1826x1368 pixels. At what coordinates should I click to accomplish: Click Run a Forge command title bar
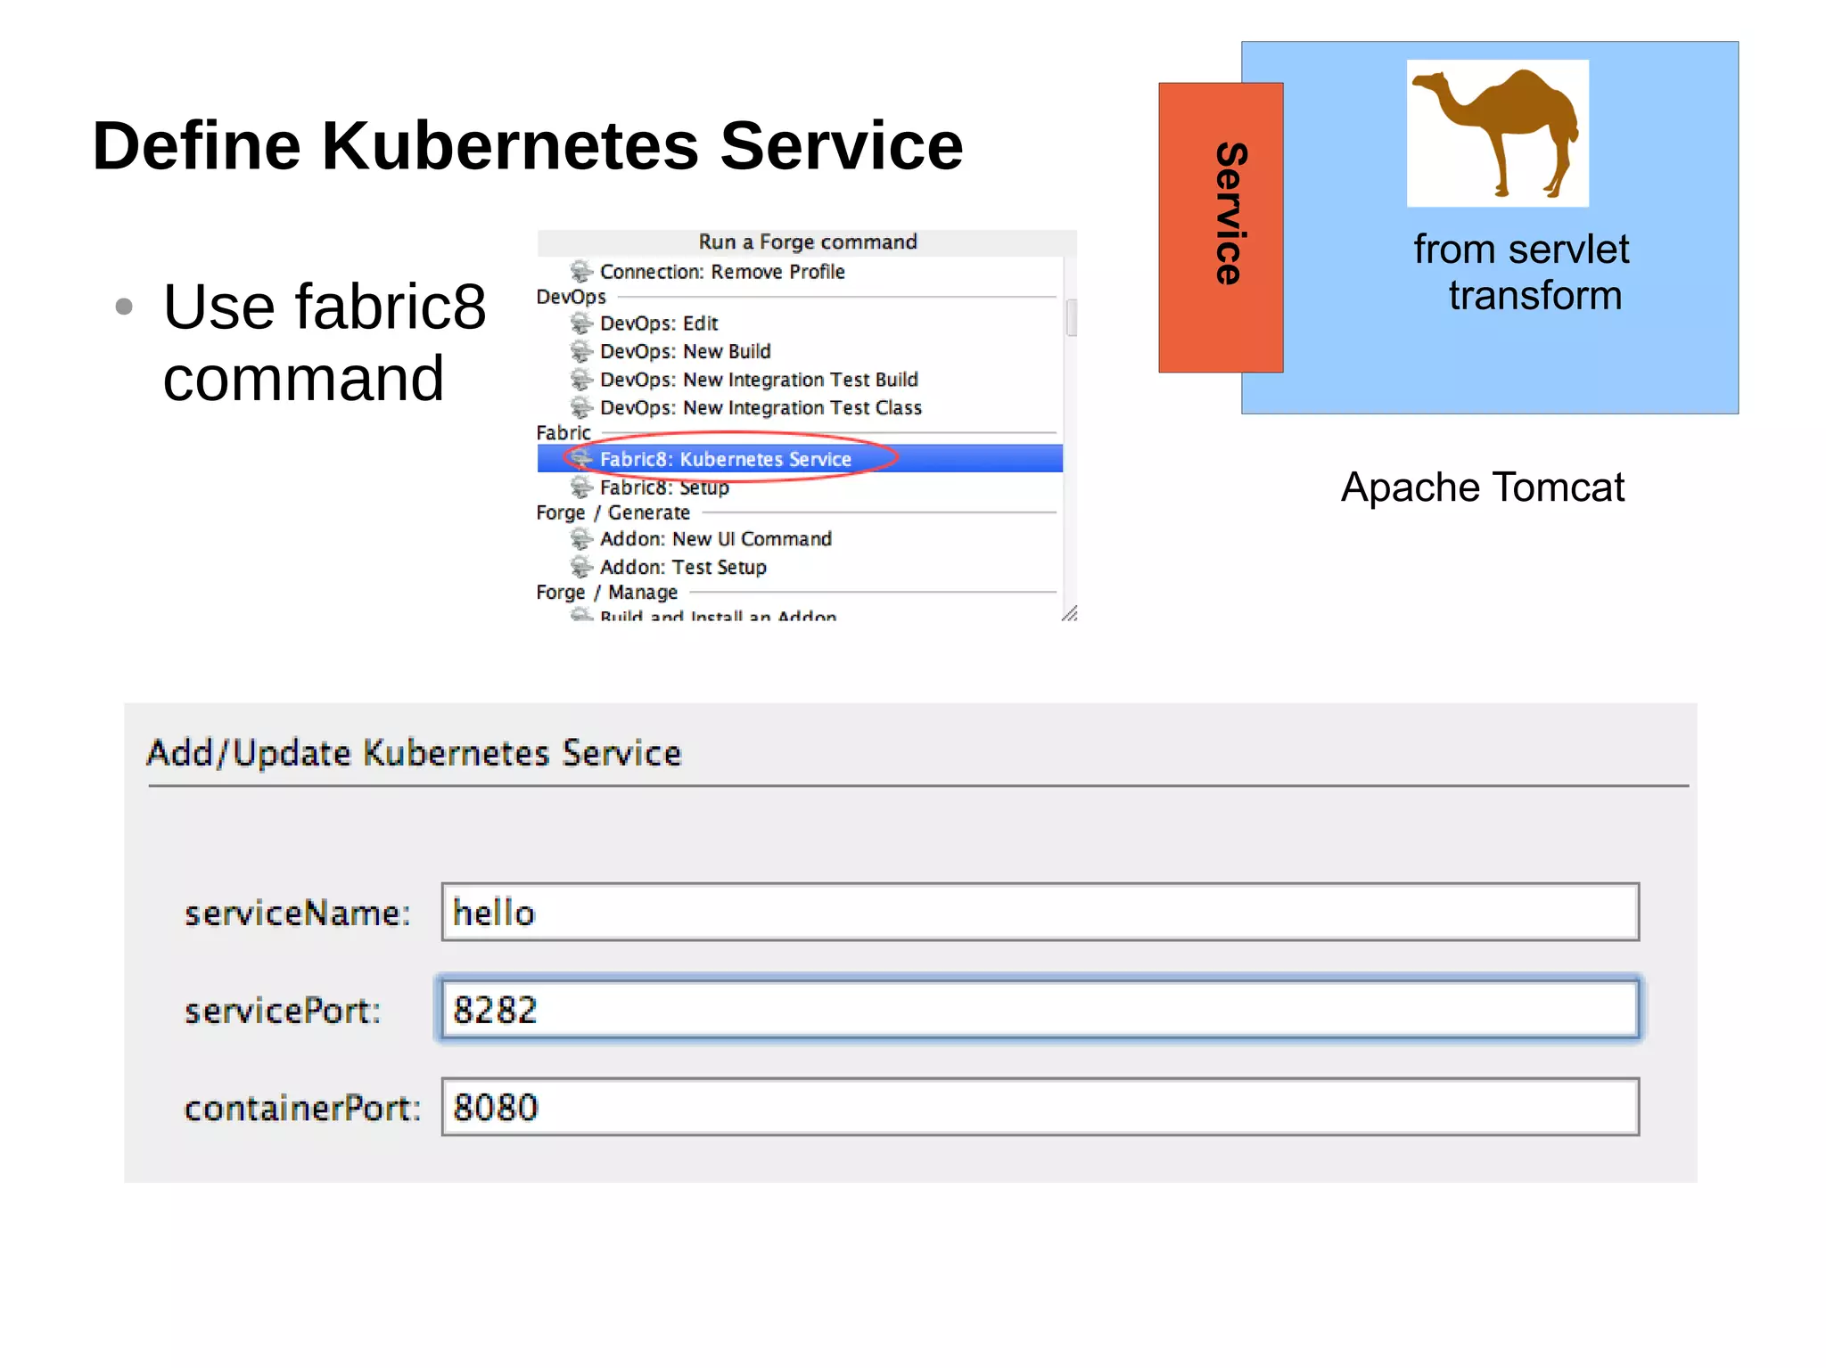click(x=807, y=242)
